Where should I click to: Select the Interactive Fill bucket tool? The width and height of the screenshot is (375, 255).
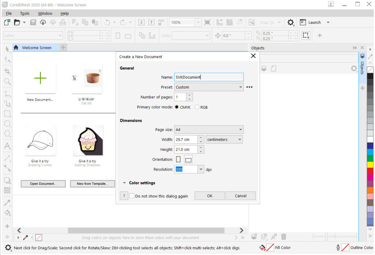[x=7, y=213]
